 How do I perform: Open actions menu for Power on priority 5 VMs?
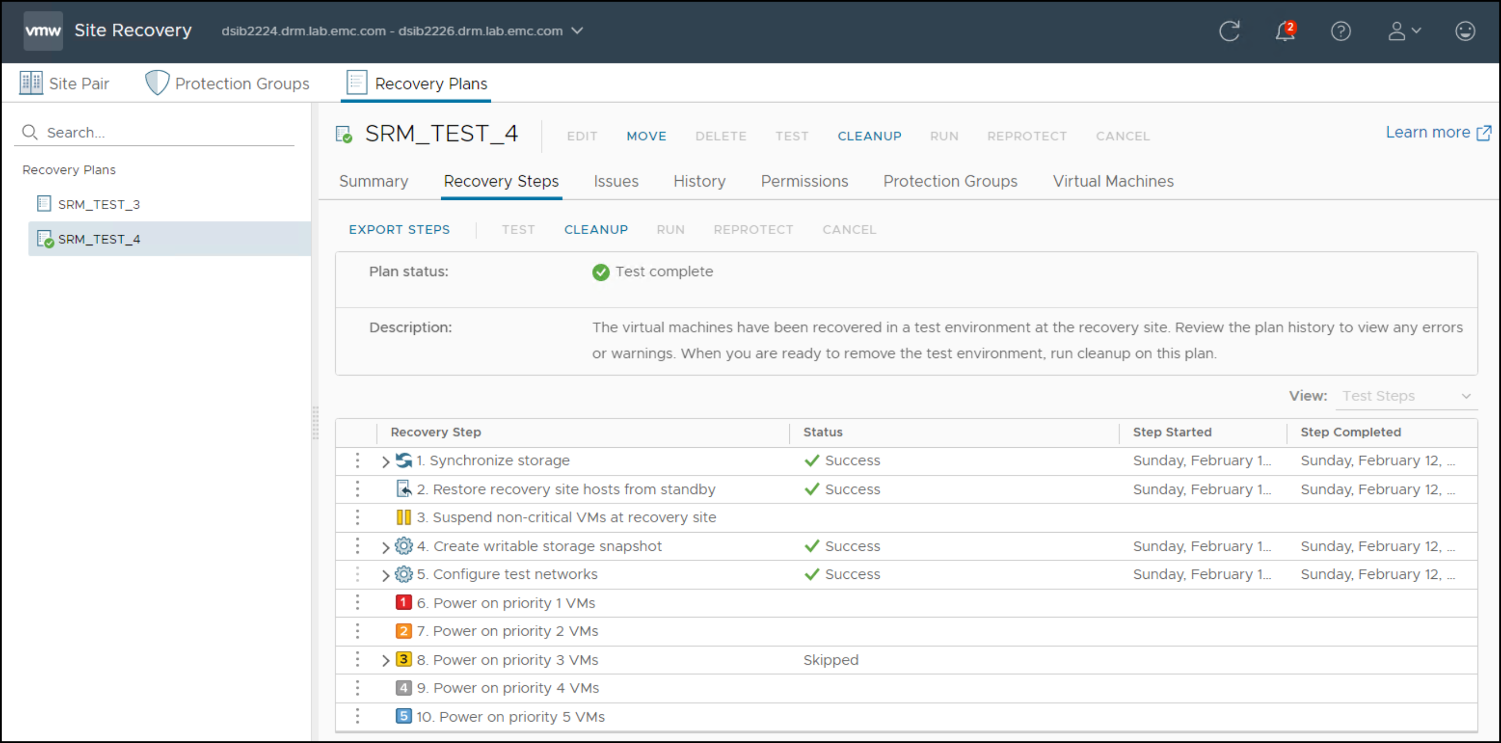point(357,716)
